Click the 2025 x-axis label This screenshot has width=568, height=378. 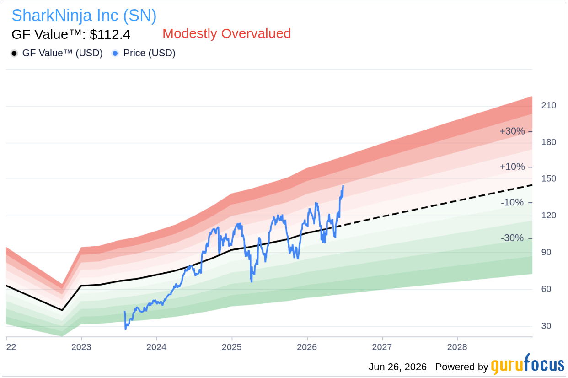click(232, 347)
